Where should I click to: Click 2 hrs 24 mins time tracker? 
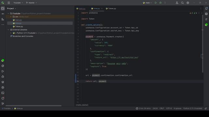coord(143,108)
